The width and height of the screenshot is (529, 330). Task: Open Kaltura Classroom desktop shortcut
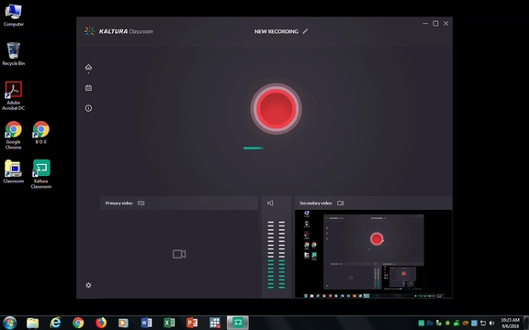41,174
